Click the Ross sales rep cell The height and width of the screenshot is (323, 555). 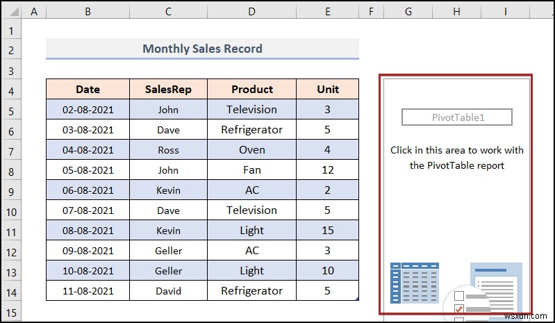[169, 149]
